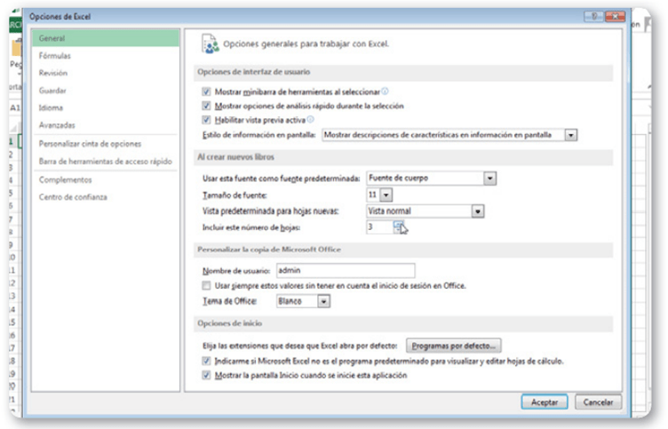Click the Cancelar button
Viewport: 668px width, 429px height.
(x=598, y=402)
